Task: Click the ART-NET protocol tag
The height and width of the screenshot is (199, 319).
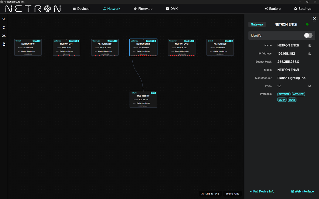Action: [x=298, y=94]
